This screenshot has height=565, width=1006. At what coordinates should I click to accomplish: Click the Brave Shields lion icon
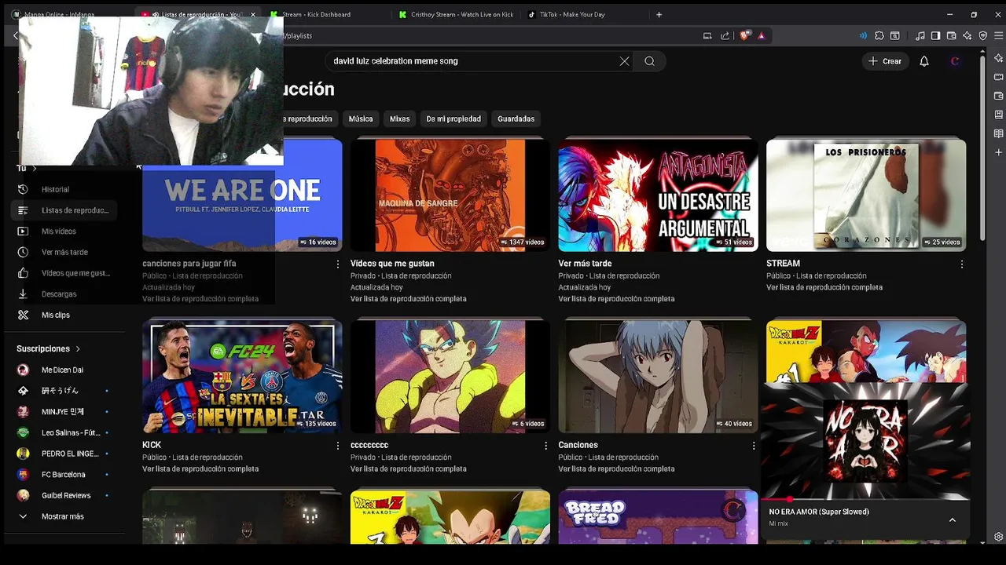pos(744,35)
